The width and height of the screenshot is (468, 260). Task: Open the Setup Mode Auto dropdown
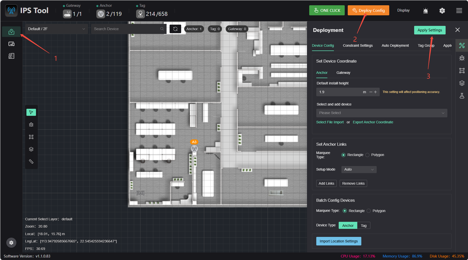coord(359,170)
